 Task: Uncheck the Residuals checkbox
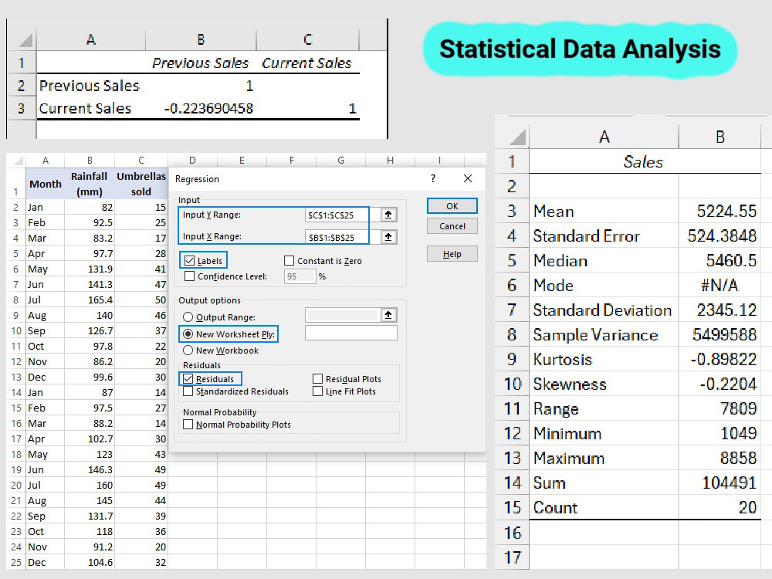click(x=188, y=379)
